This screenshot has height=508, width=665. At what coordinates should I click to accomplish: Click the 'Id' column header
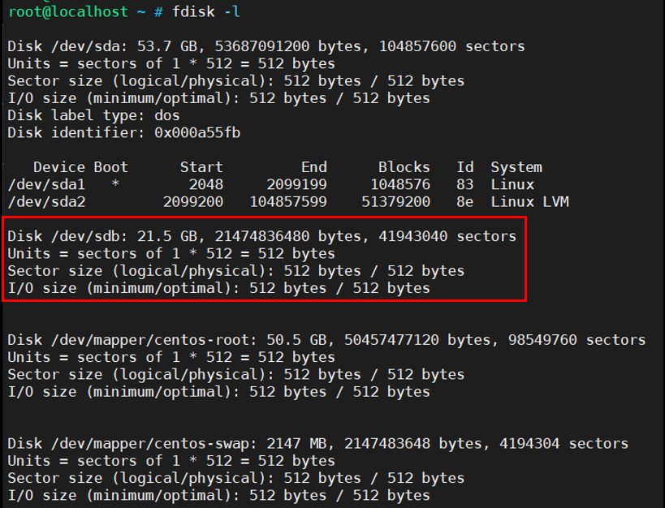[x=464, y=167]
